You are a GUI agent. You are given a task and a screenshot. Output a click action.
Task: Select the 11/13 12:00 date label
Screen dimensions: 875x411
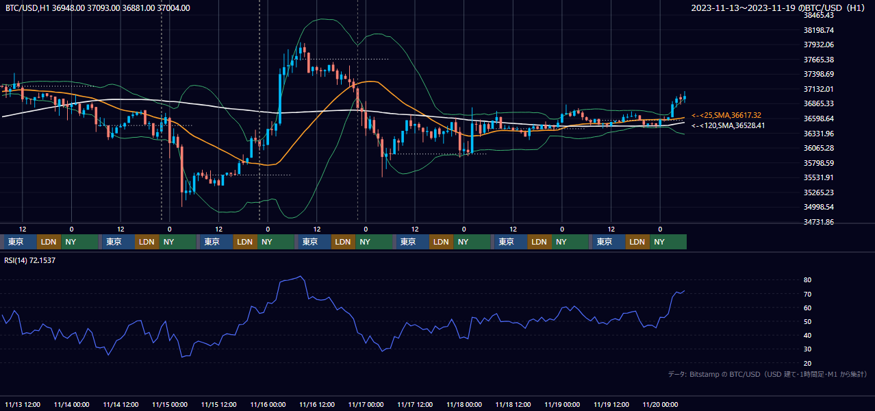point(23,404)
